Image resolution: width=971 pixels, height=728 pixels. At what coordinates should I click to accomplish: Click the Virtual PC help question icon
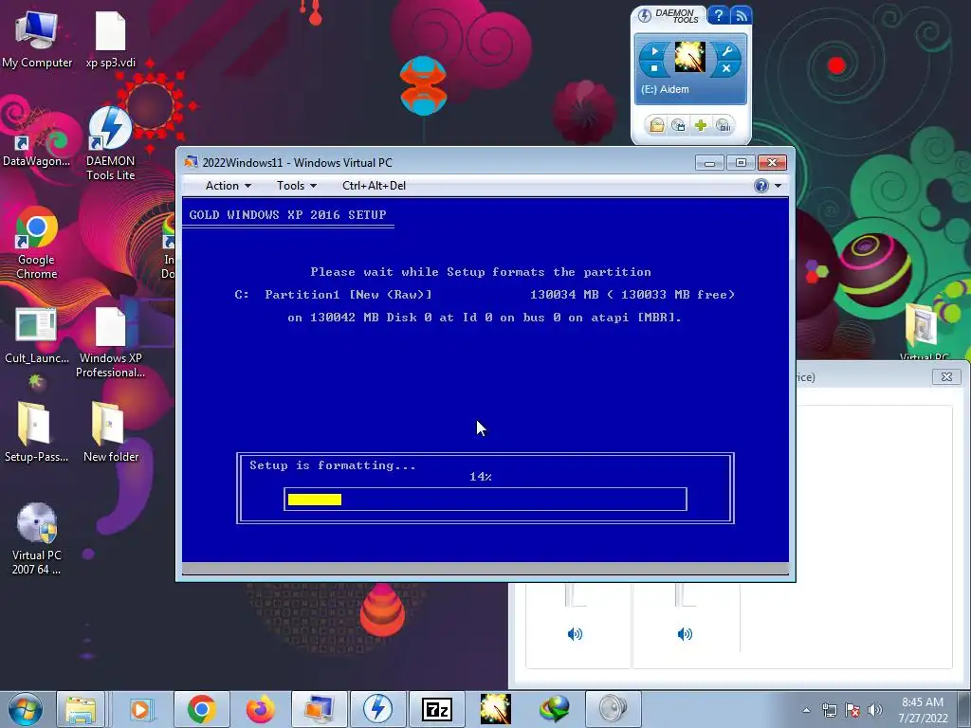[x=761, y=186]
